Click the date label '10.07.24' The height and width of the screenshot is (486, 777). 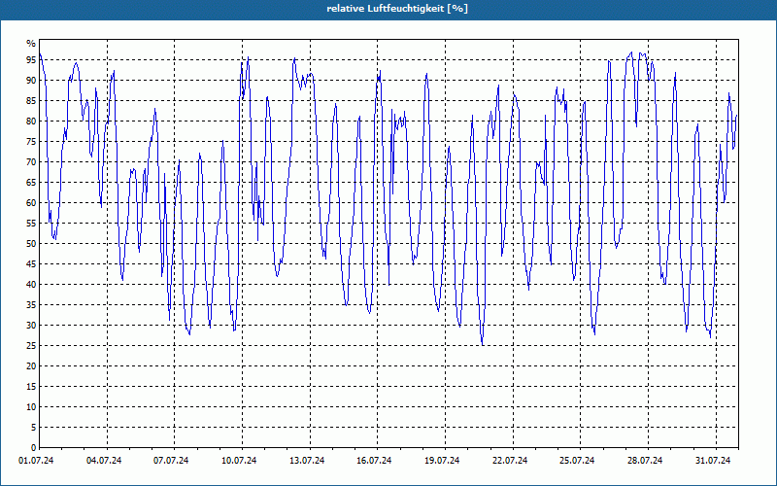pyautogui.click(x=239, y=461)
